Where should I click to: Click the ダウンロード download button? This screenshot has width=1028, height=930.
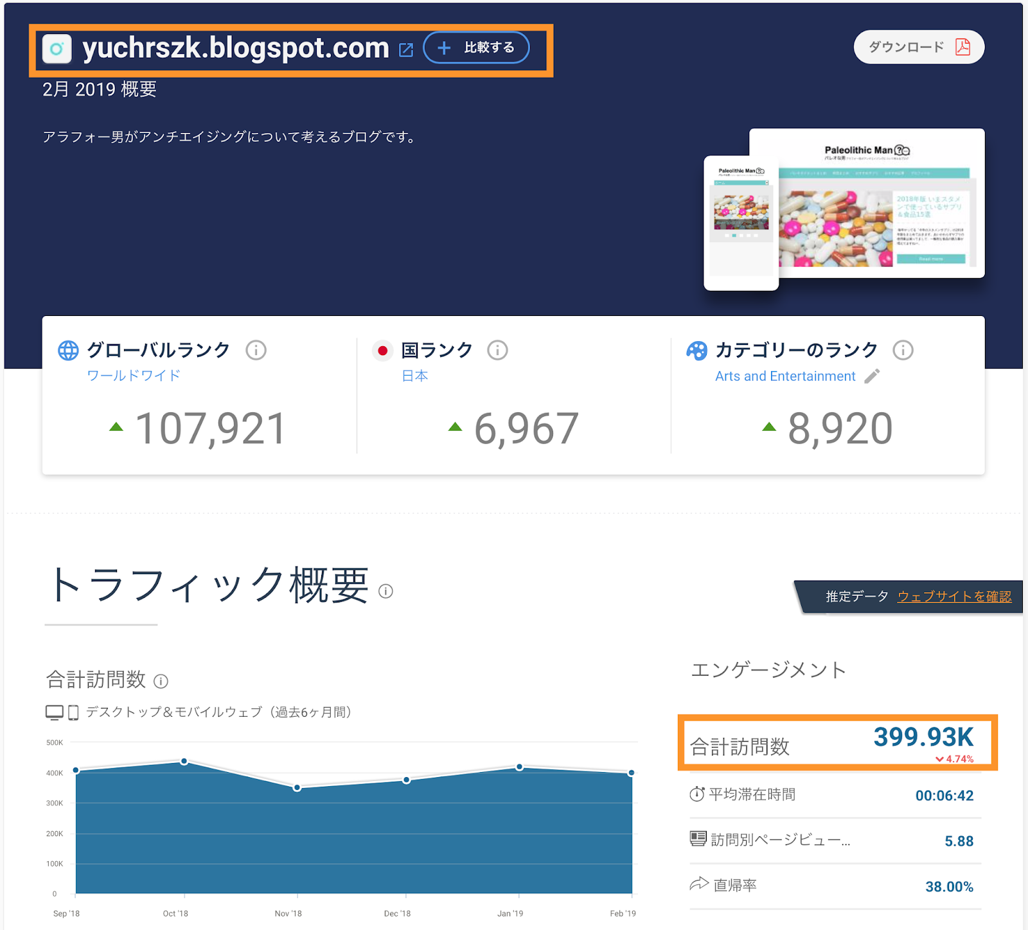tap(919, 47)
